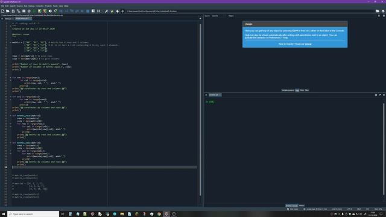Browse console tabs icon
The height and width of the screenshot is (217, 386).
[206, 95]
